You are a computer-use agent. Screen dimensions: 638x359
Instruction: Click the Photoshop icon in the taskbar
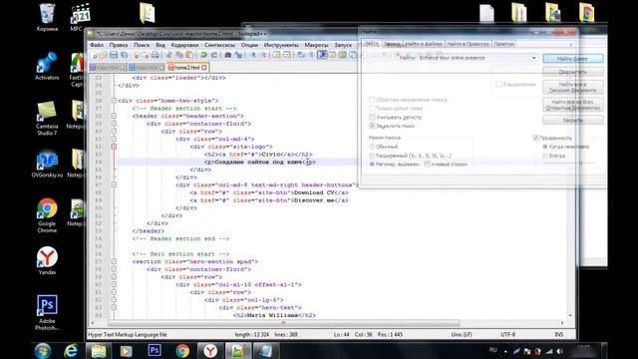pos(155,350)
